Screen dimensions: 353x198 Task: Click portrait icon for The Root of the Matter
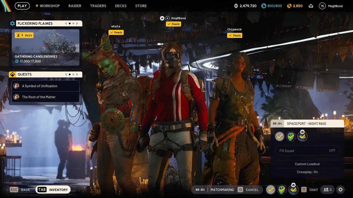(x=16, y=97)
